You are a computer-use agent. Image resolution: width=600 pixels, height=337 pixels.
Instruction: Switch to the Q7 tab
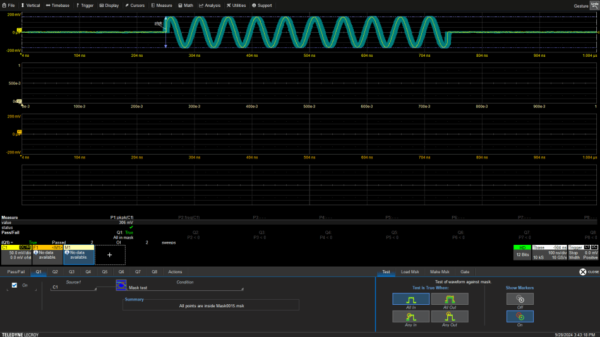(x=138, y=272)
